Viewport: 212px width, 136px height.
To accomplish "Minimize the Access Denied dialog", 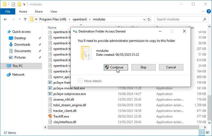I will click(x=160, y=31).
